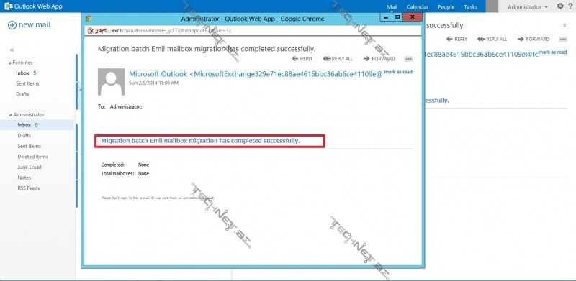Click the Completed: None row
The image size is (576, 281).
click(x=125, y=165)
